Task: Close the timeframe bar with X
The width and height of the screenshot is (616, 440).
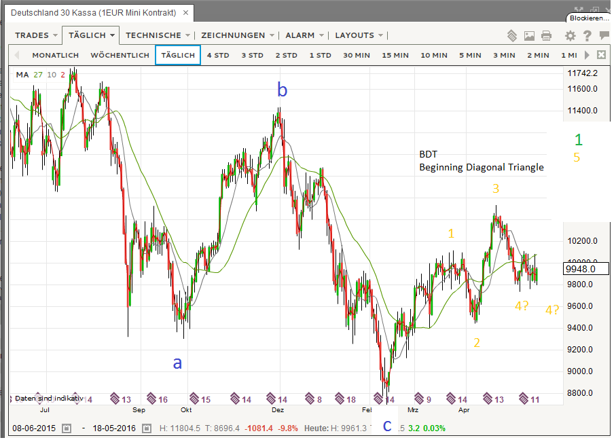Action: 601,55
